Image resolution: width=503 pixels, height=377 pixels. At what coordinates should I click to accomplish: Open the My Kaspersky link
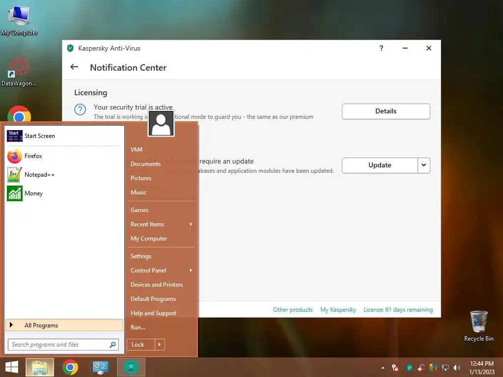pyautogui.click(x=338, y=310)
